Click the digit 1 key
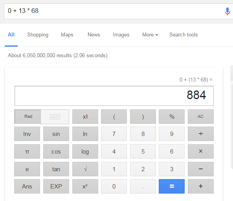The width and height of the screenshot is (233, 201). (114, 169)
